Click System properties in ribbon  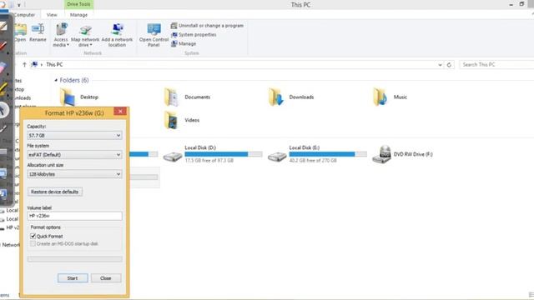click(x=194, y=35)
